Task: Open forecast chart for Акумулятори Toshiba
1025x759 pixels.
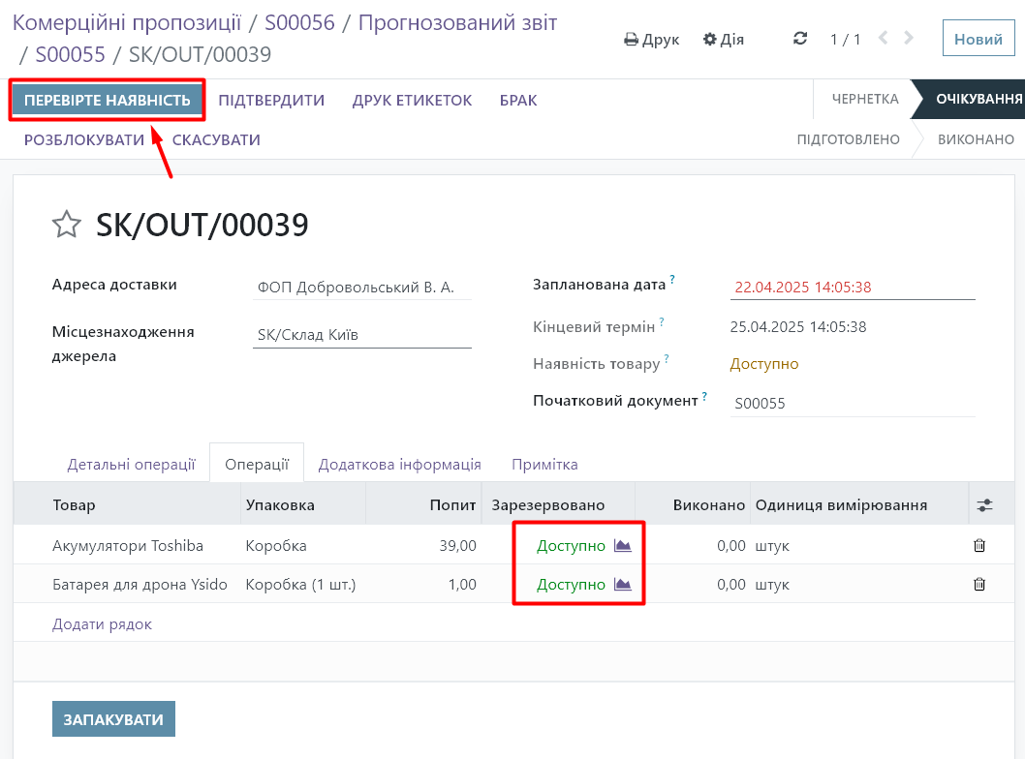Action: [x=622, y=546]
